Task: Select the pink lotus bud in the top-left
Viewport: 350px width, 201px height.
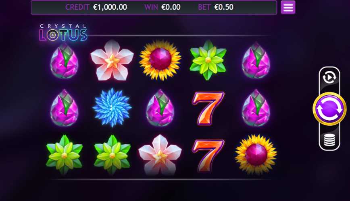Action: 64,61
